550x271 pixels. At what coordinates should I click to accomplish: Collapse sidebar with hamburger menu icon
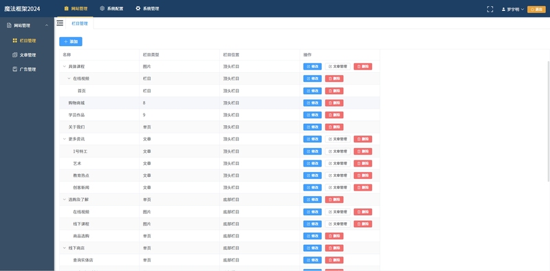point(60,23)
